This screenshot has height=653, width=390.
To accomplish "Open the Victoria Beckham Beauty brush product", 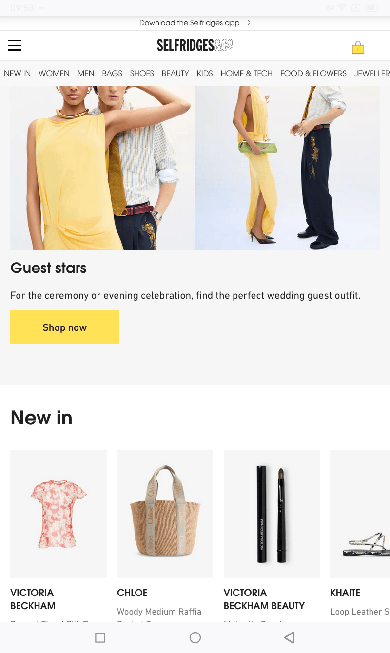I will [272, 514].
